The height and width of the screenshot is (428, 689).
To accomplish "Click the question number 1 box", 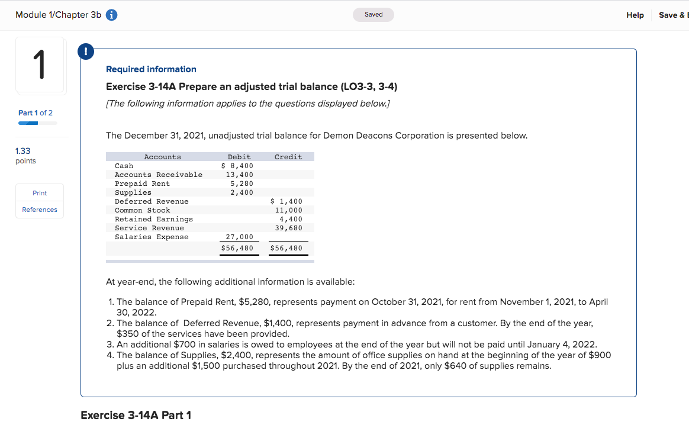I will 40,65.
